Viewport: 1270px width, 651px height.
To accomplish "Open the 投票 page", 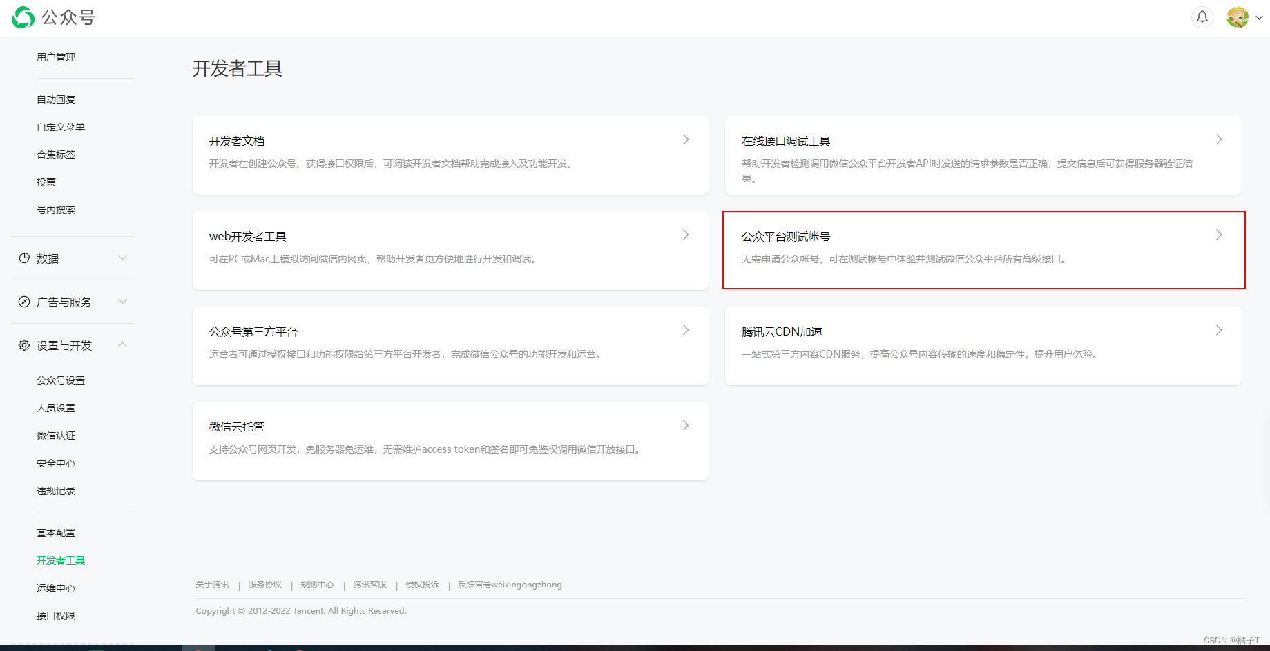I will coord(46,182).
